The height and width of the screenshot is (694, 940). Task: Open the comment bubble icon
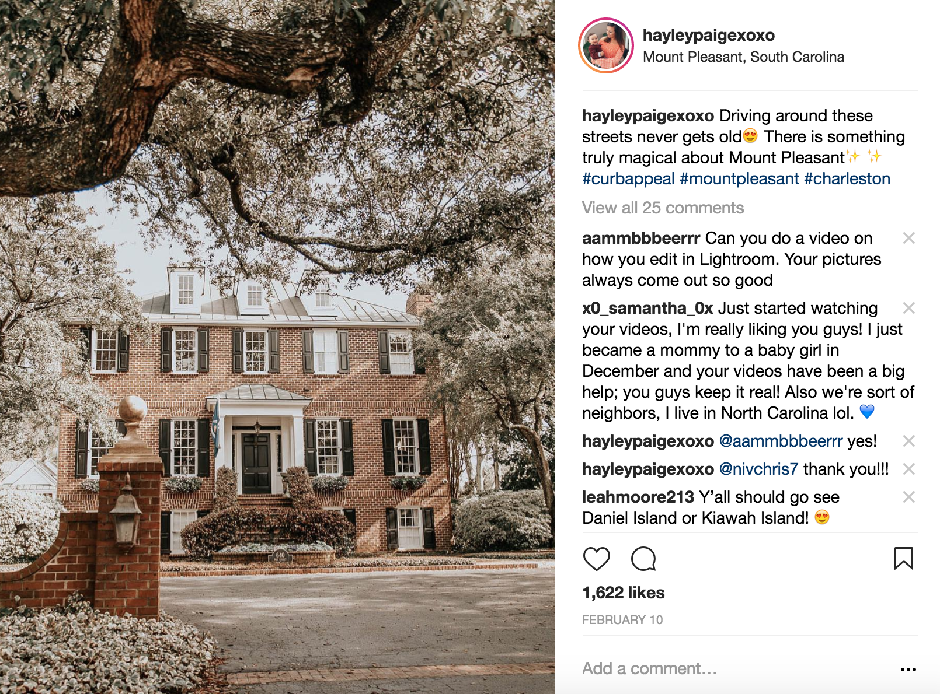643,559
